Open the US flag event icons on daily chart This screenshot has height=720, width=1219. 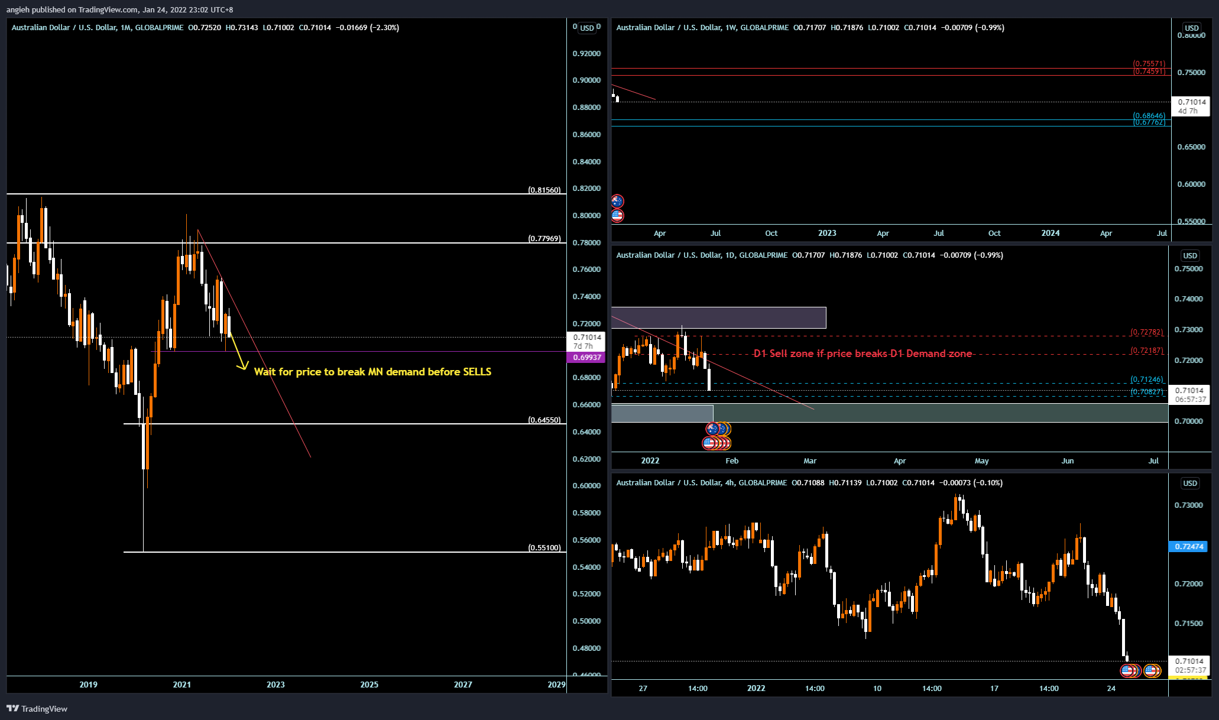point(717,443)
